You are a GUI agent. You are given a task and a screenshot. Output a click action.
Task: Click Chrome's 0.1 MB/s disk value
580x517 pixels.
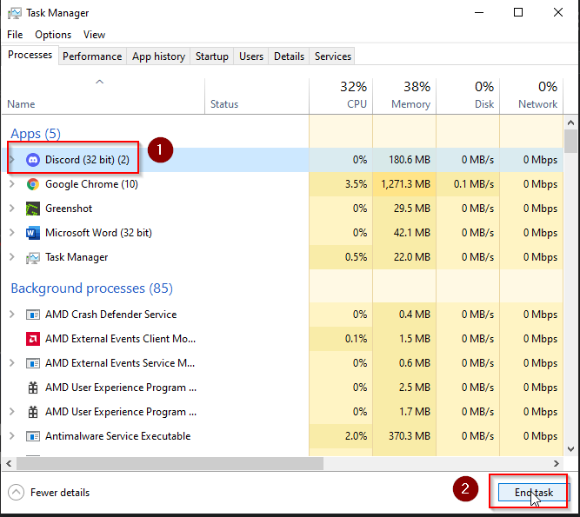point(474,184)
